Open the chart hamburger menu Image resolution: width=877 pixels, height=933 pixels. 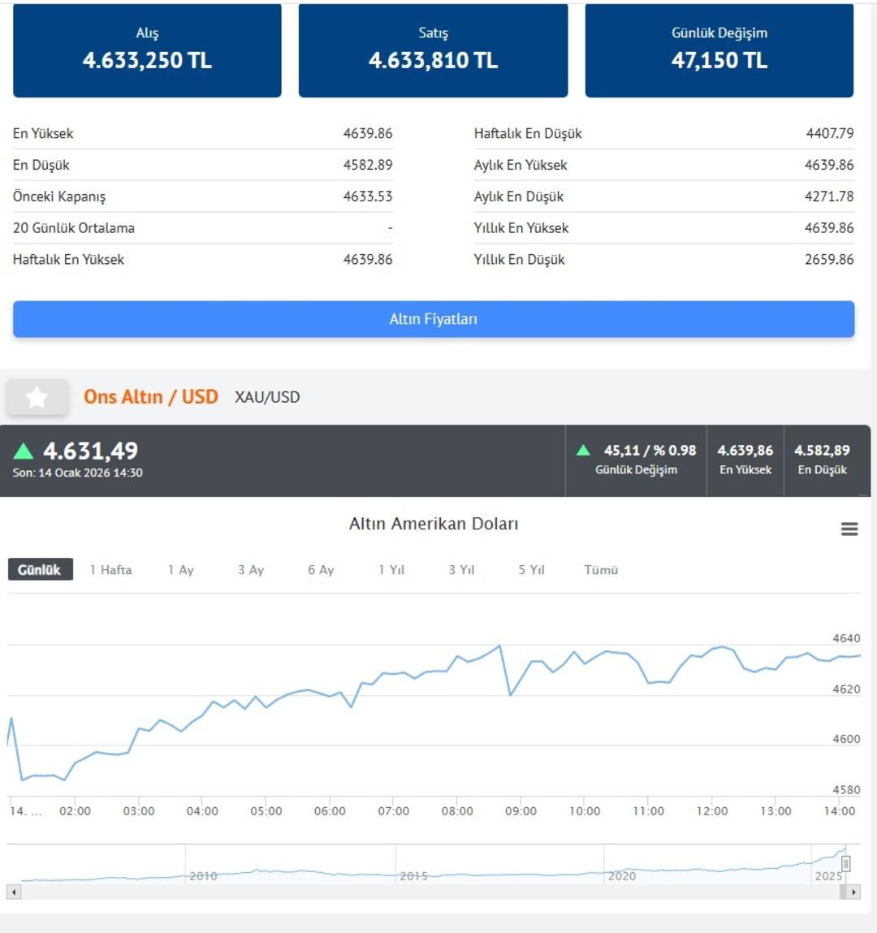point(849,529)
